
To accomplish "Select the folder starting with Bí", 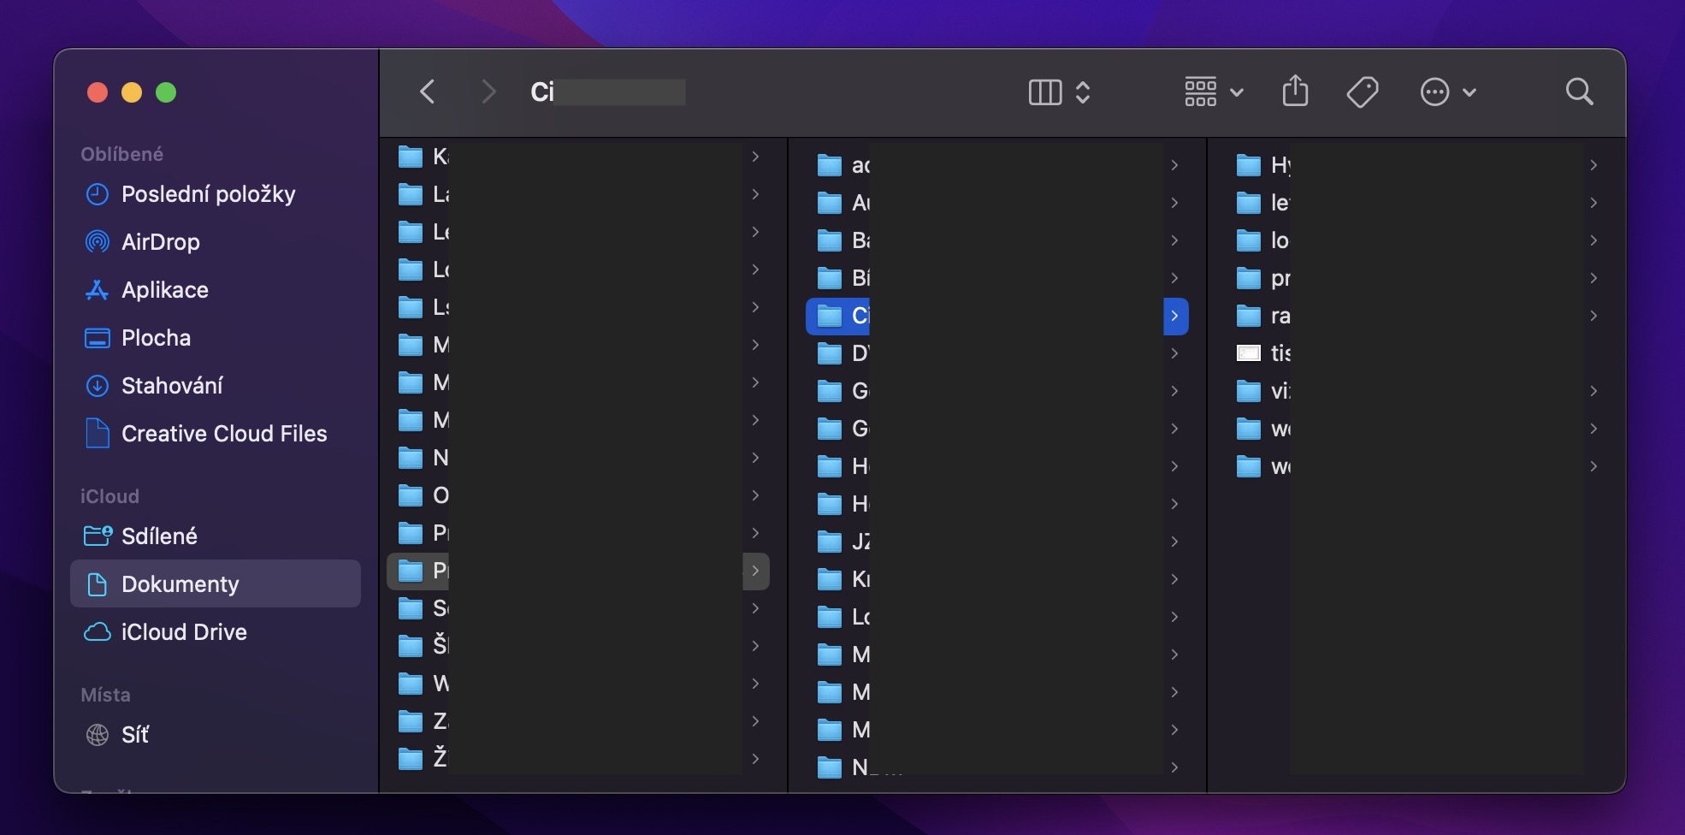I will point(997,278).
